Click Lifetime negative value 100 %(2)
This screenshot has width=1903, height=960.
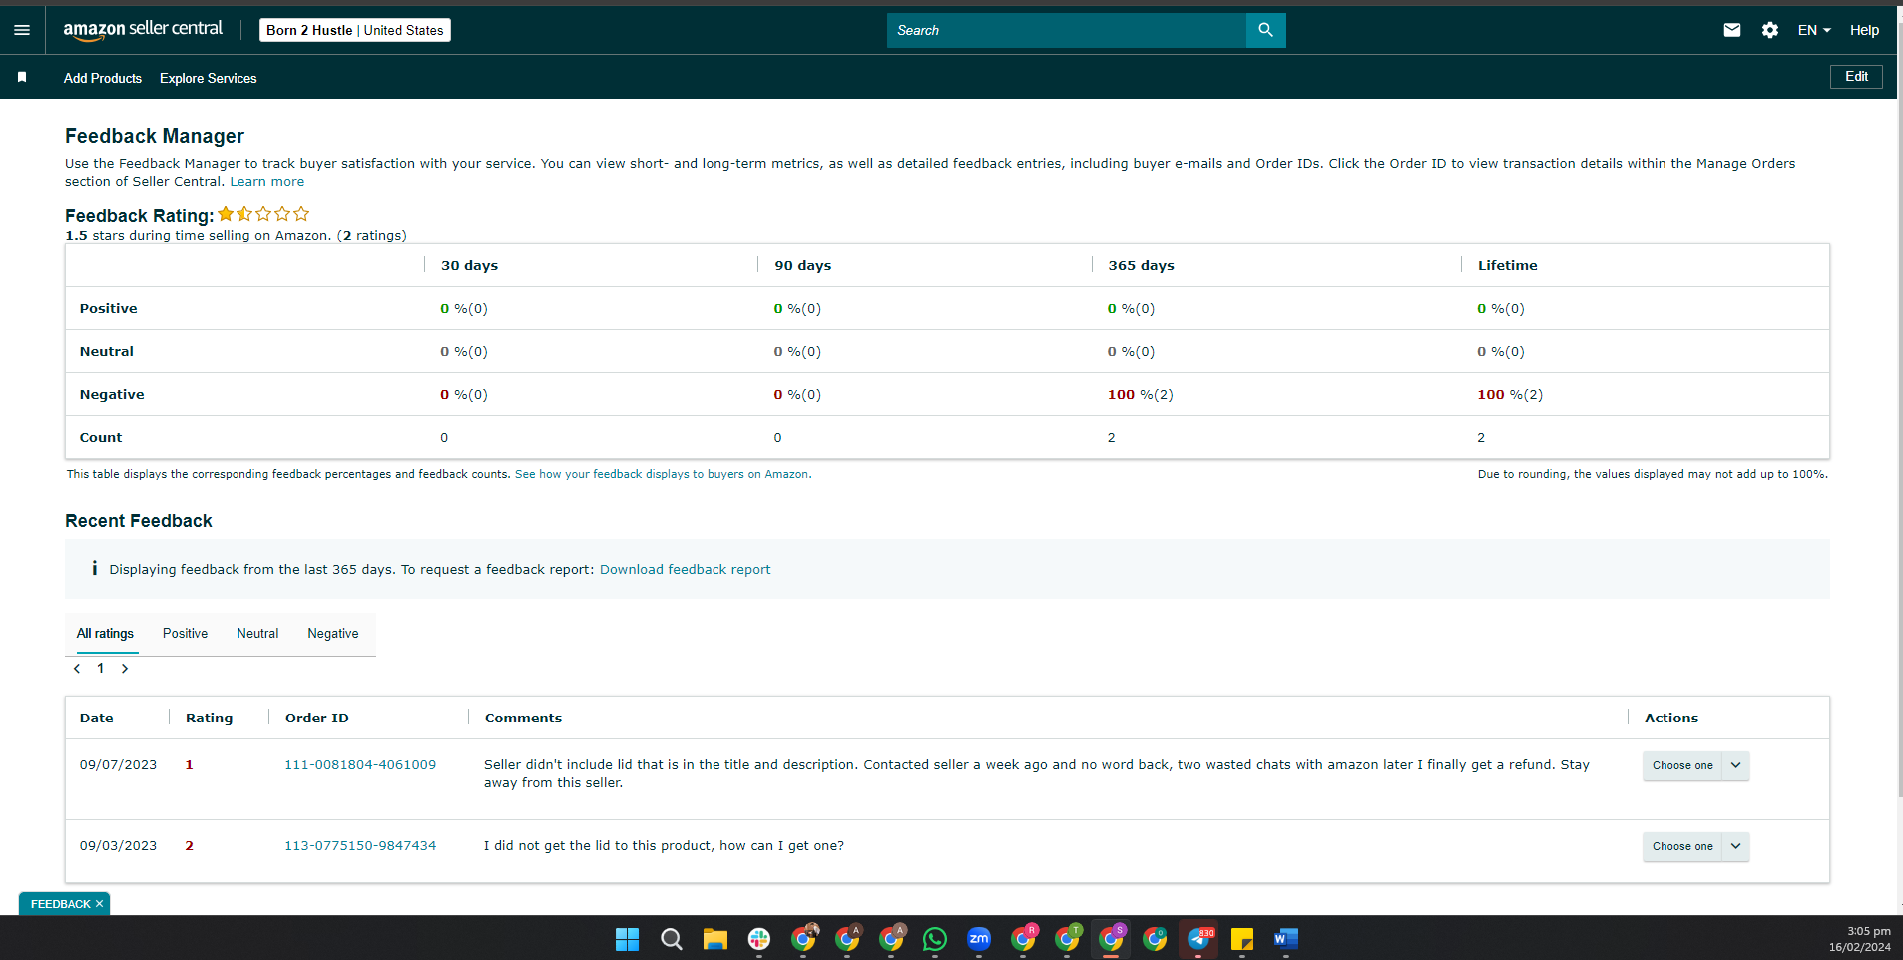point(1510,394)
